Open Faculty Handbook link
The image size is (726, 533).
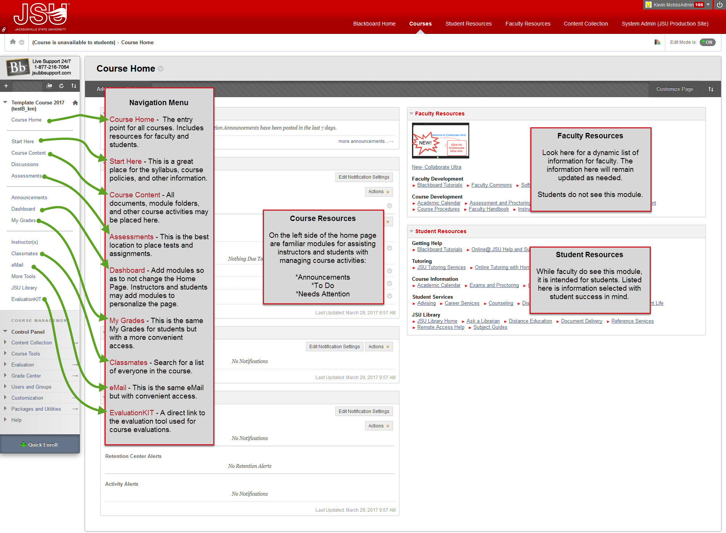489,209
